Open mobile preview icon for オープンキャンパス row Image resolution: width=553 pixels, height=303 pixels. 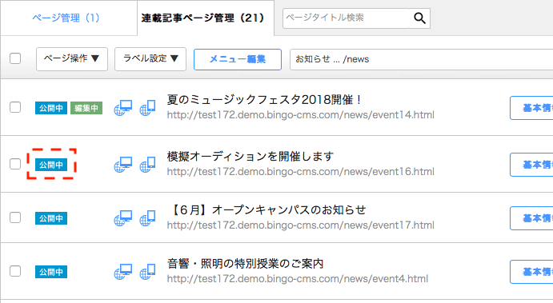pos(148,218)
